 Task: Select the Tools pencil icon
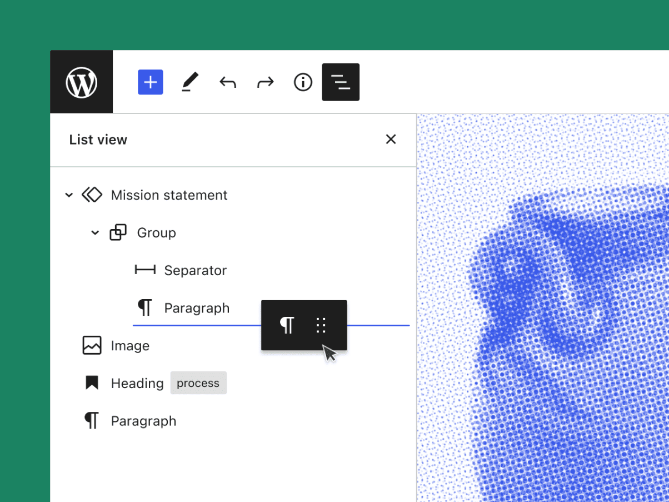tap(189, 82)
